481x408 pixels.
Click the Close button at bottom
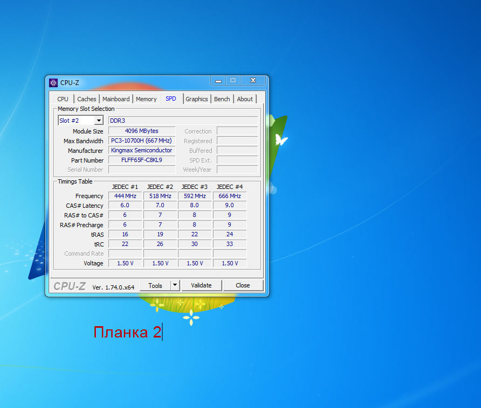click(x=243, y=285)
